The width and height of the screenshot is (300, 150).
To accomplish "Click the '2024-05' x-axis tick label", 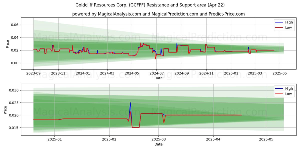I will point(132,73).
